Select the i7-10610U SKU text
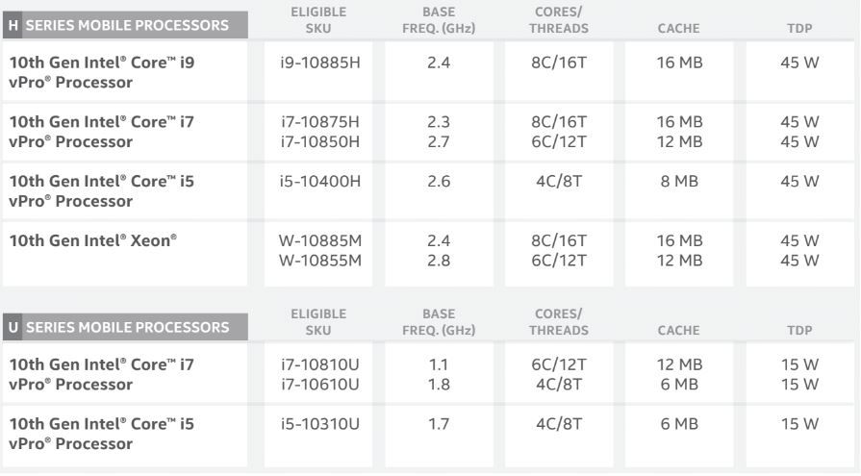The height and width of the screenshot is (476, 861). click(317, 385)
